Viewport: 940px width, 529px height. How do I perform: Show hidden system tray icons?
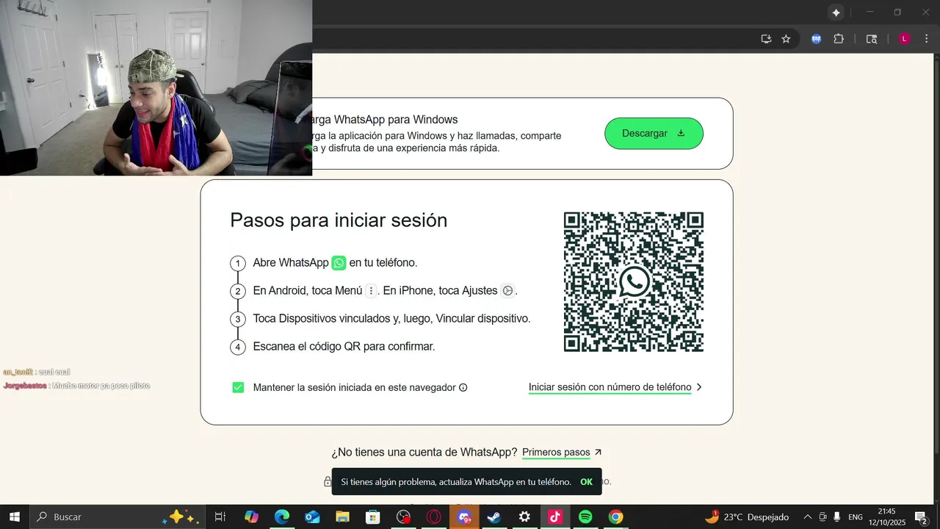click(x=808, y=517)
